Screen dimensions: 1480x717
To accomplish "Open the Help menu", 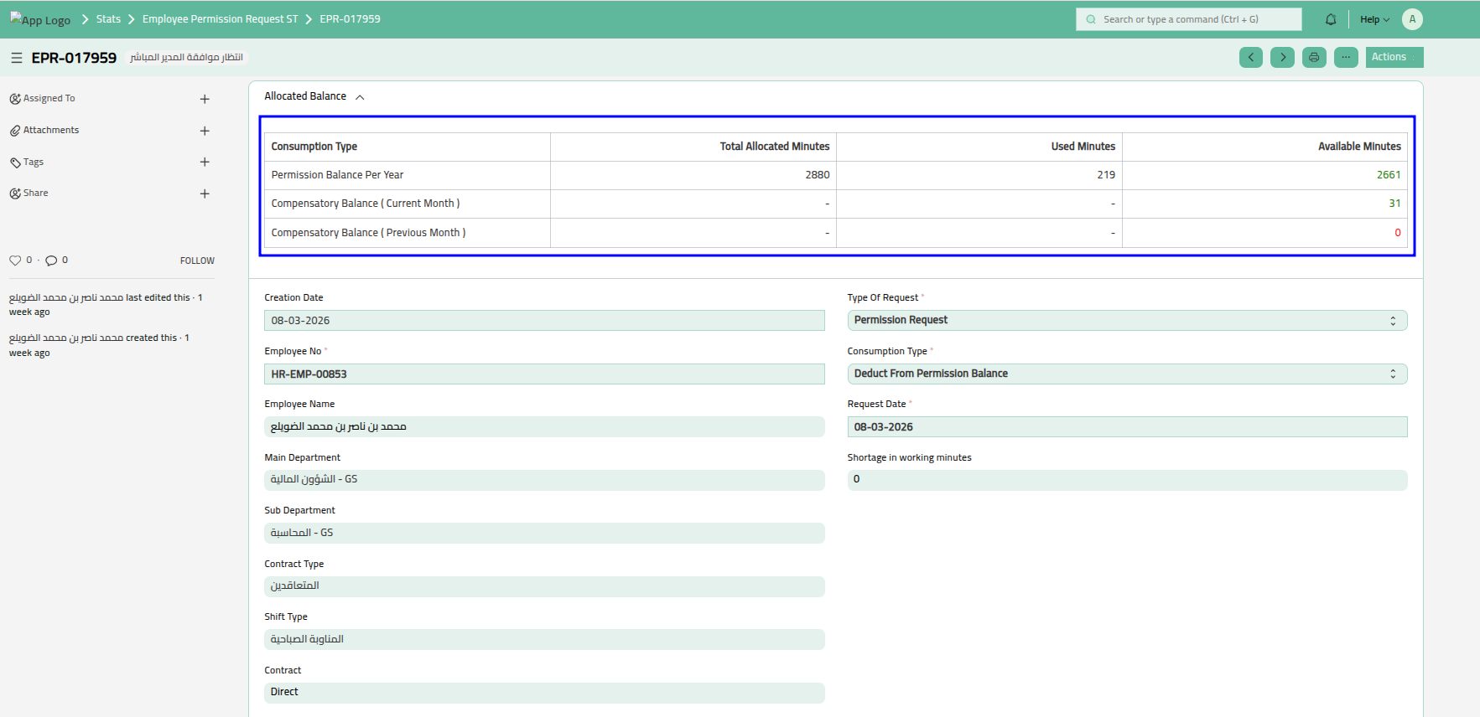I will click(x=1374, y=19).
